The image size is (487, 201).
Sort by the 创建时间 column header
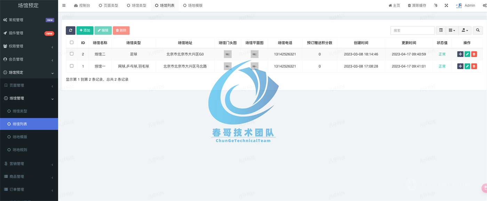pos(361,43)
